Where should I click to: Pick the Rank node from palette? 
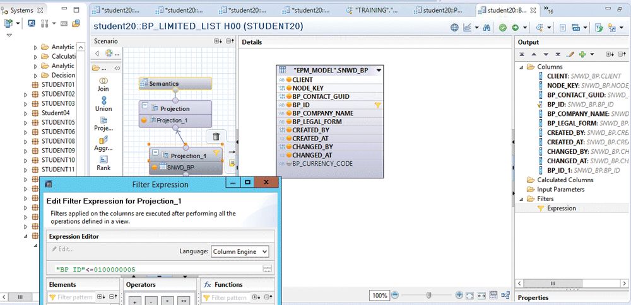[x=103, y=163]
